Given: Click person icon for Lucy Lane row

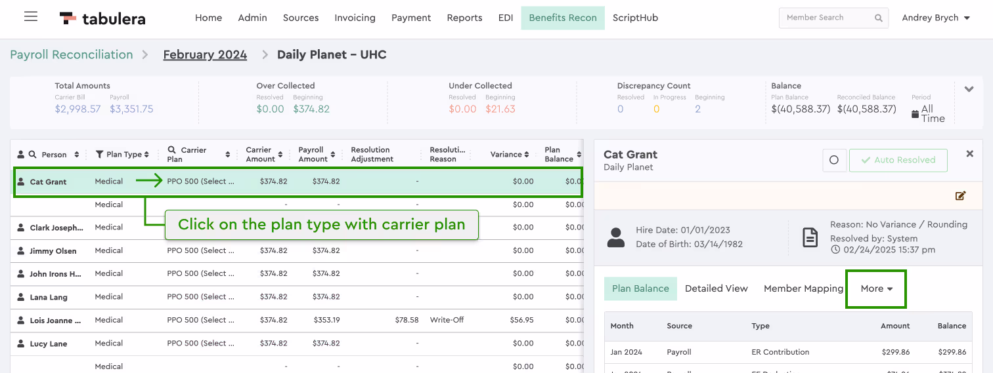Looking at the screenshot, I should (x=21, y=344).
